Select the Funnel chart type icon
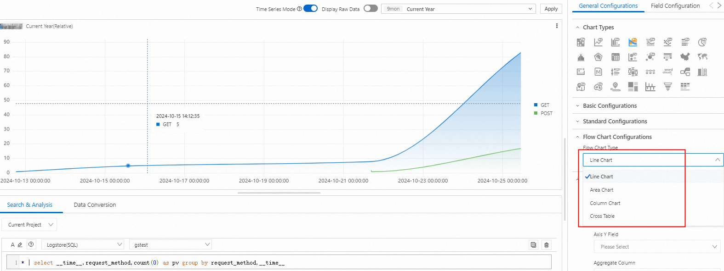 pos(668,87)
